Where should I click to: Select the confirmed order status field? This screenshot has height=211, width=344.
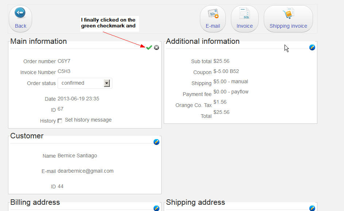click(x=80, y=83)
